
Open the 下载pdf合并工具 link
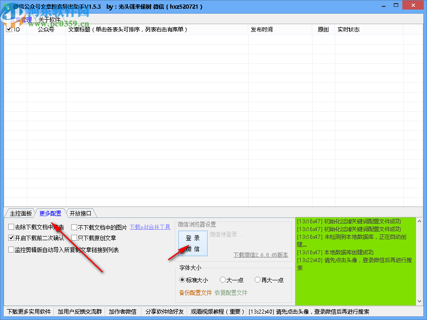click(x=150, y=227)
